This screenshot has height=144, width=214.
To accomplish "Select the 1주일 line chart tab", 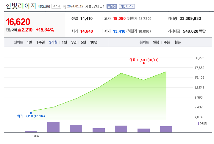I will (40, 42).
